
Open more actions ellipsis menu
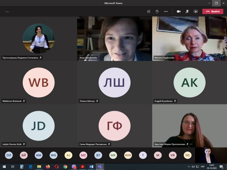166,11
